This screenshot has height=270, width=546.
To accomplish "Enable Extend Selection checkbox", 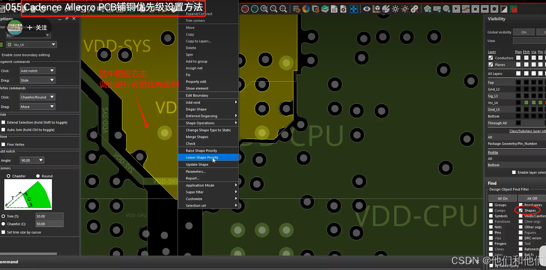I will pos(3,122).
